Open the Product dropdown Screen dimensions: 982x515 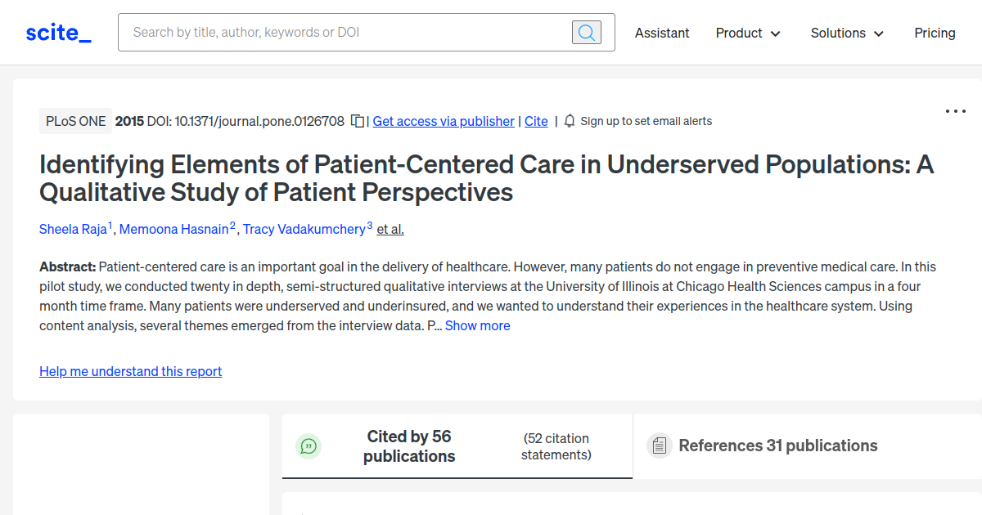coord(746,33)
